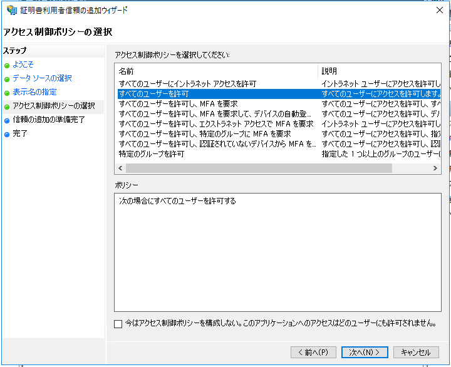Select アクセス制御ポリシーの選択 step in sidebar
Viewport: 451px width, 367px height.
point(53,106)
